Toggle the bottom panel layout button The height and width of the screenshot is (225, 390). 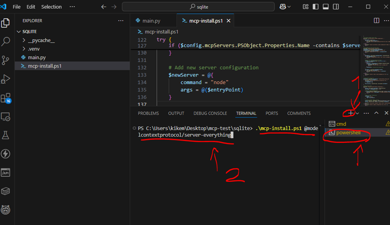tap(325, 7)
